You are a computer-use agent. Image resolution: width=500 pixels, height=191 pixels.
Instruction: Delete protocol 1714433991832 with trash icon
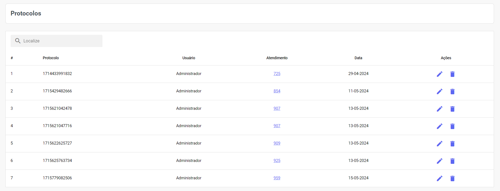(x=452, y=74)
